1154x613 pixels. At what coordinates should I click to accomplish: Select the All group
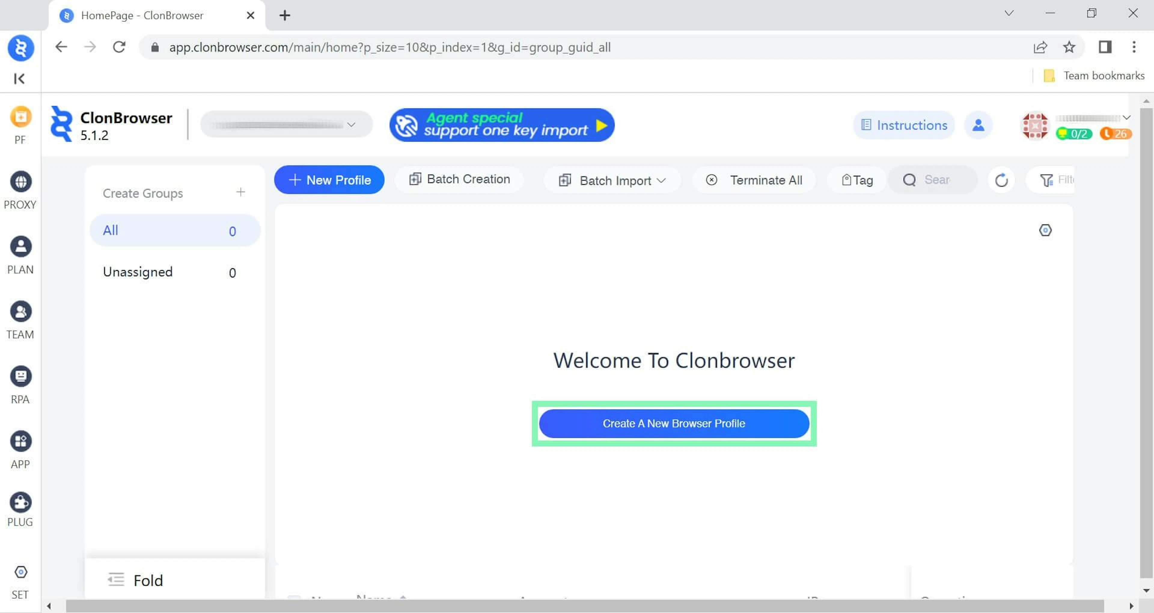tap(175, 230)
